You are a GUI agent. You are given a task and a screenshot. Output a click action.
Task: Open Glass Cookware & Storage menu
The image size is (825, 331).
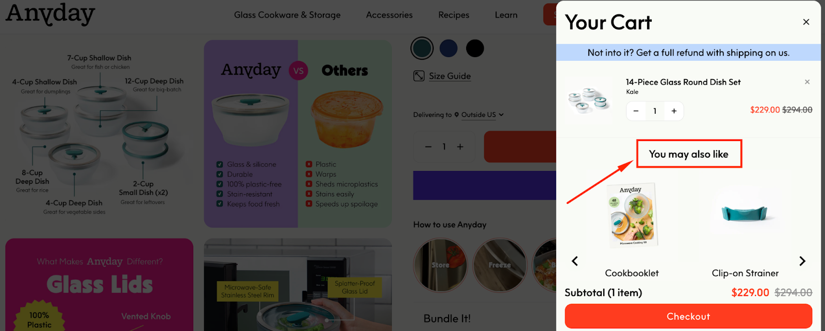point(287,15)
